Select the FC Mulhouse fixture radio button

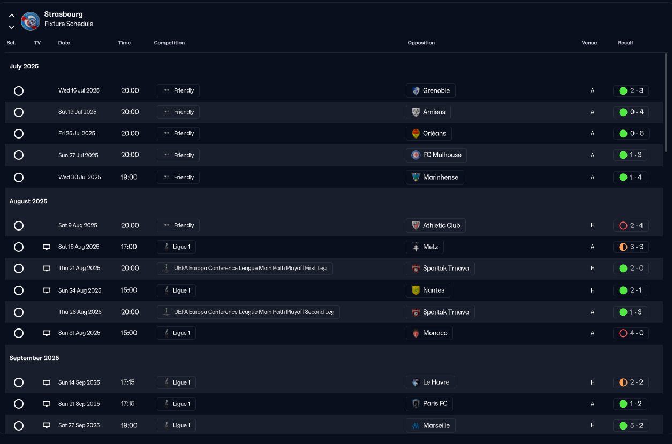point(19,155)
